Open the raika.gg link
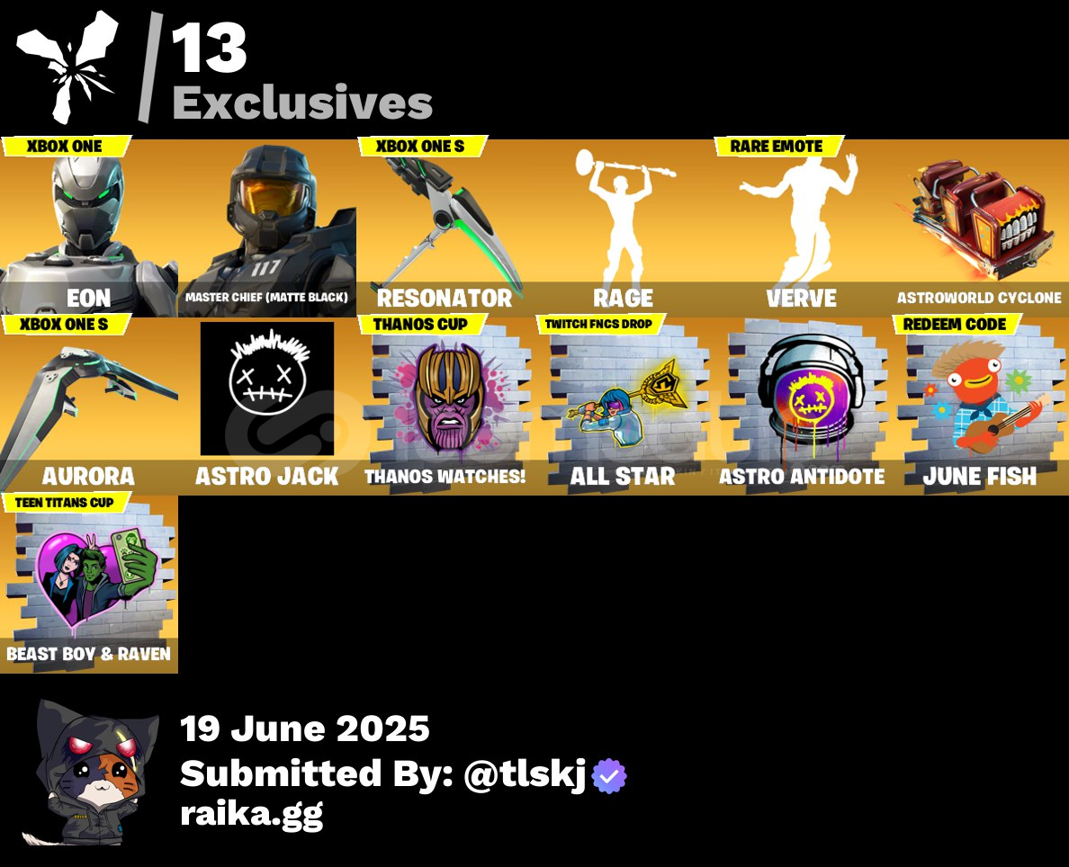Screen dimensions: 1069x867 tap(251, 815)
